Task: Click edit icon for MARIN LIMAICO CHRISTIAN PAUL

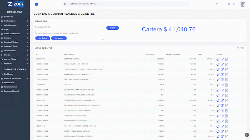Action: [x=222, y=75]
